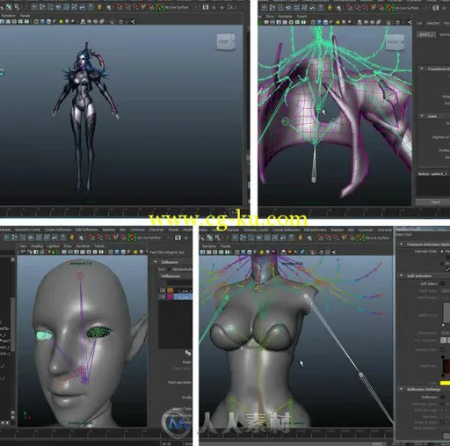The height and width of the screenshot is (446, 450).
Task: Click the first red snap-to-grid magnet in the head window
Action: click(x=91, y=238)
